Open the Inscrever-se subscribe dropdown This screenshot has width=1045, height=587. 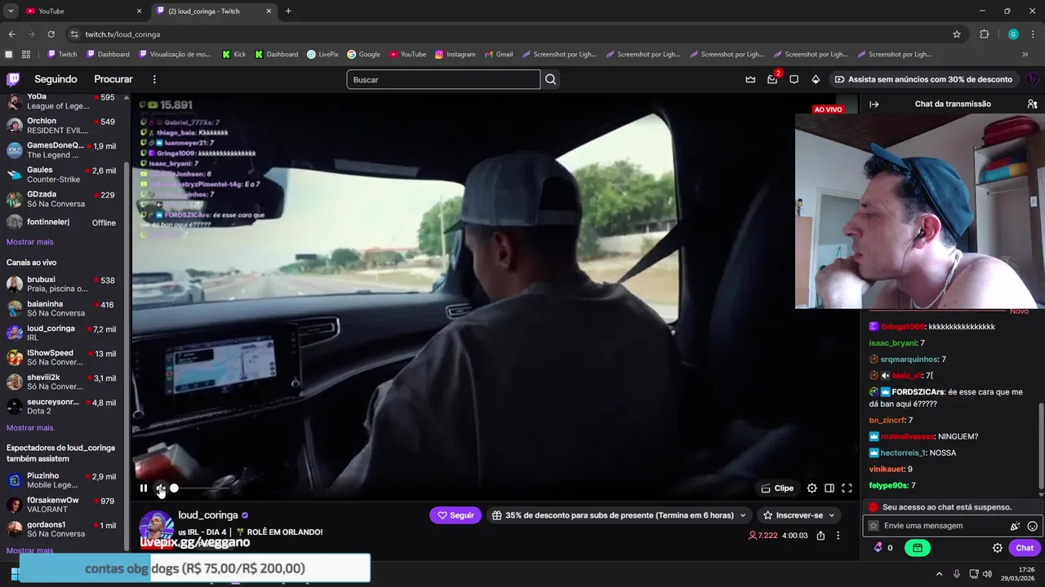[x=799, y=515]
